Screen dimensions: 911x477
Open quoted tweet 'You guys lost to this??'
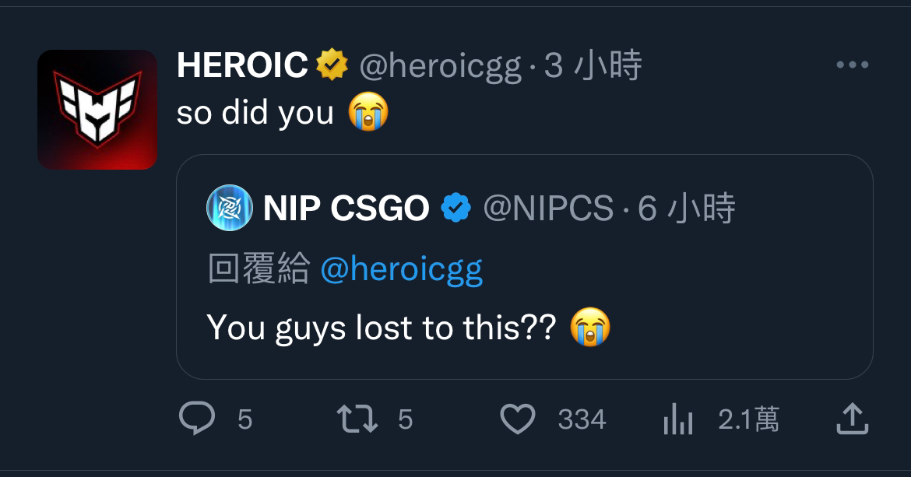[x=381, y=328]
